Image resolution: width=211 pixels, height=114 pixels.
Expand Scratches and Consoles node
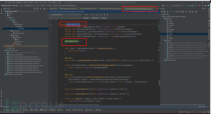[x=4, y=74]
